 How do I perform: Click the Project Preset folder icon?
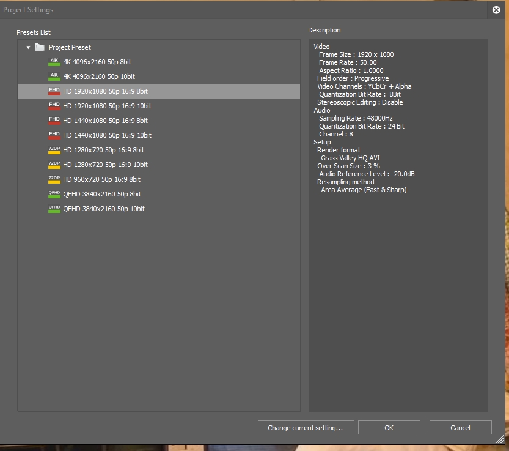point(40,47)
